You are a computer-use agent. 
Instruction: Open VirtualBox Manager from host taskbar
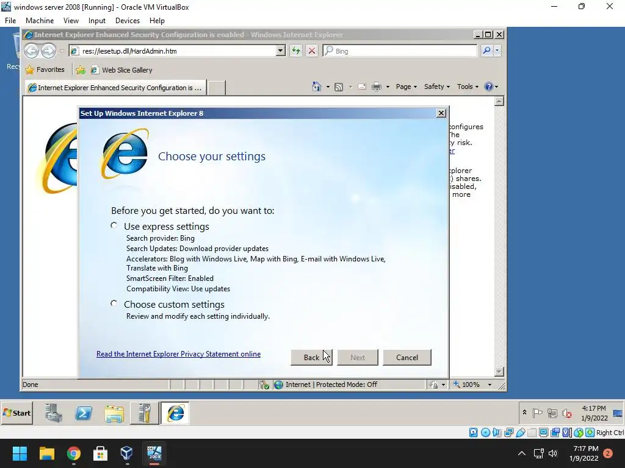coord(126,453)
